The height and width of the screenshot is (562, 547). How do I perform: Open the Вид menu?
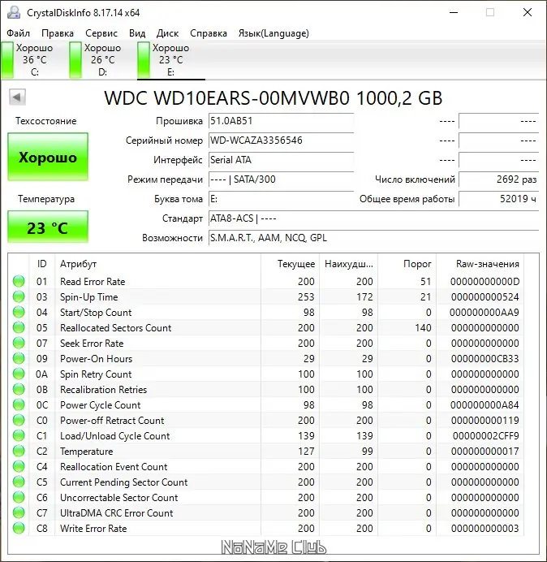(x=137, y=33)
